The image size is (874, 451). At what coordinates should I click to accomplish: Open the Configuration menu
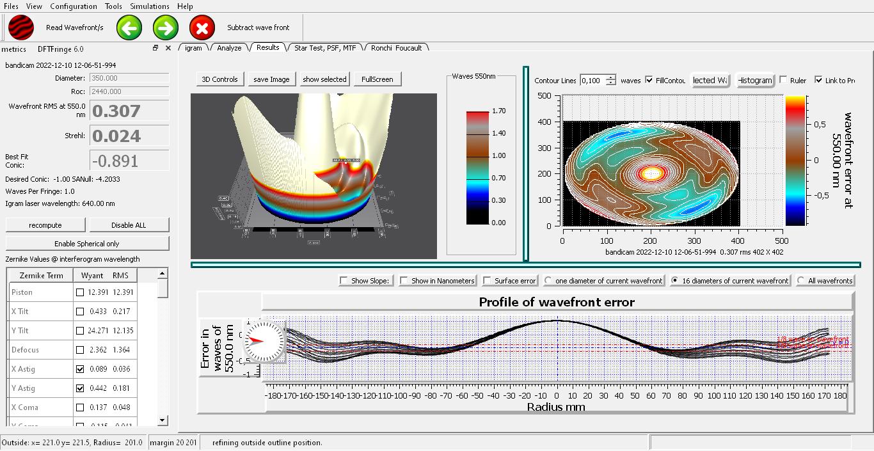point(74,6)
